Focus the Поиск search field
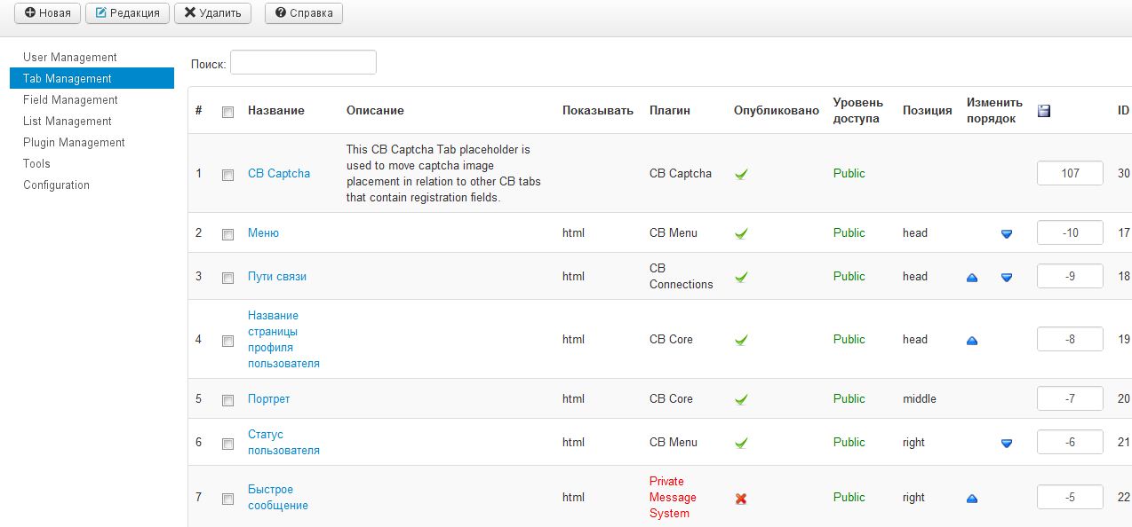 tap(303, 62)
